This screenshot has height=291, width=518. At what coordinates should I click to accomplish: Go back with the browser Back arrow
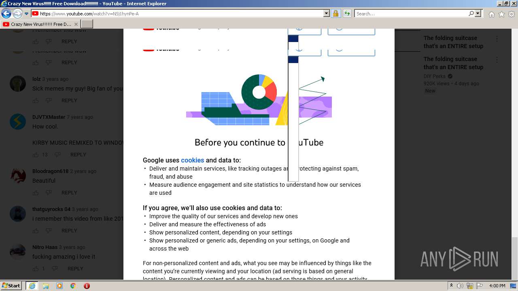(x=6, y=14)
